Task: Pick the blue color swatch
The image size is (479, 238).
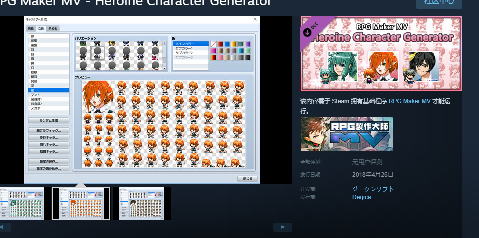Action: [227, 44]
